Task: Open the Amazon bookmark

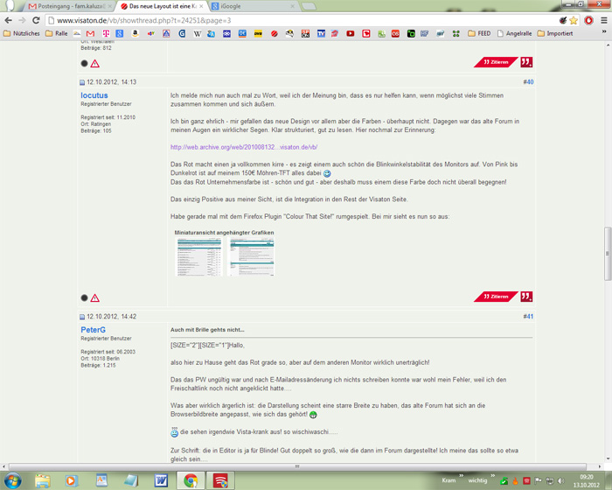Action: 135,33
